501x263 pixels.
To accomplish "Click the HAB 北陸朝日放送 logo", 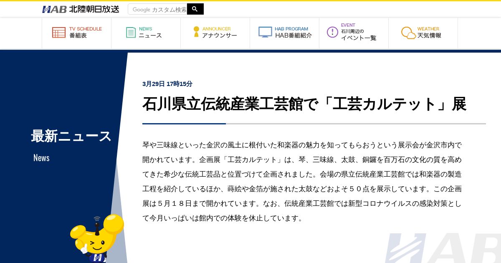I will [x=81, y=9].
